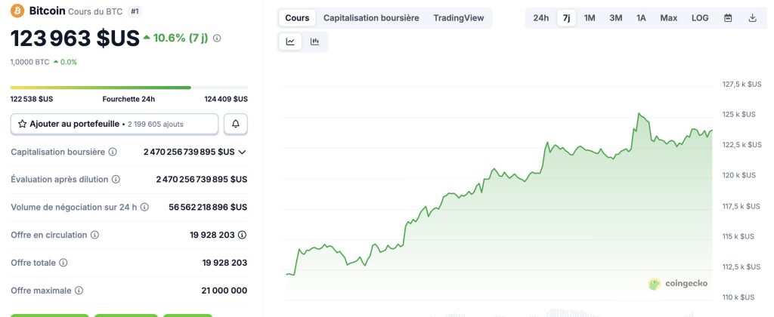Select the 3M time range button
Image resolution: width=774 pixels, height=317 pixels.
[x=616, y=17]
